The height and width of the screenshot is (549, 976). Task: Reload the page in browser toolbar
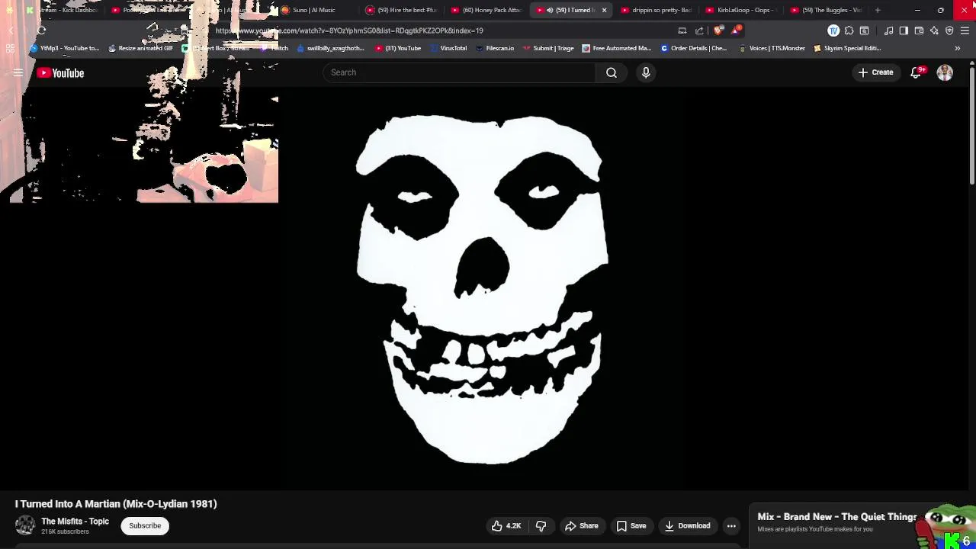(x=41, y=30)
